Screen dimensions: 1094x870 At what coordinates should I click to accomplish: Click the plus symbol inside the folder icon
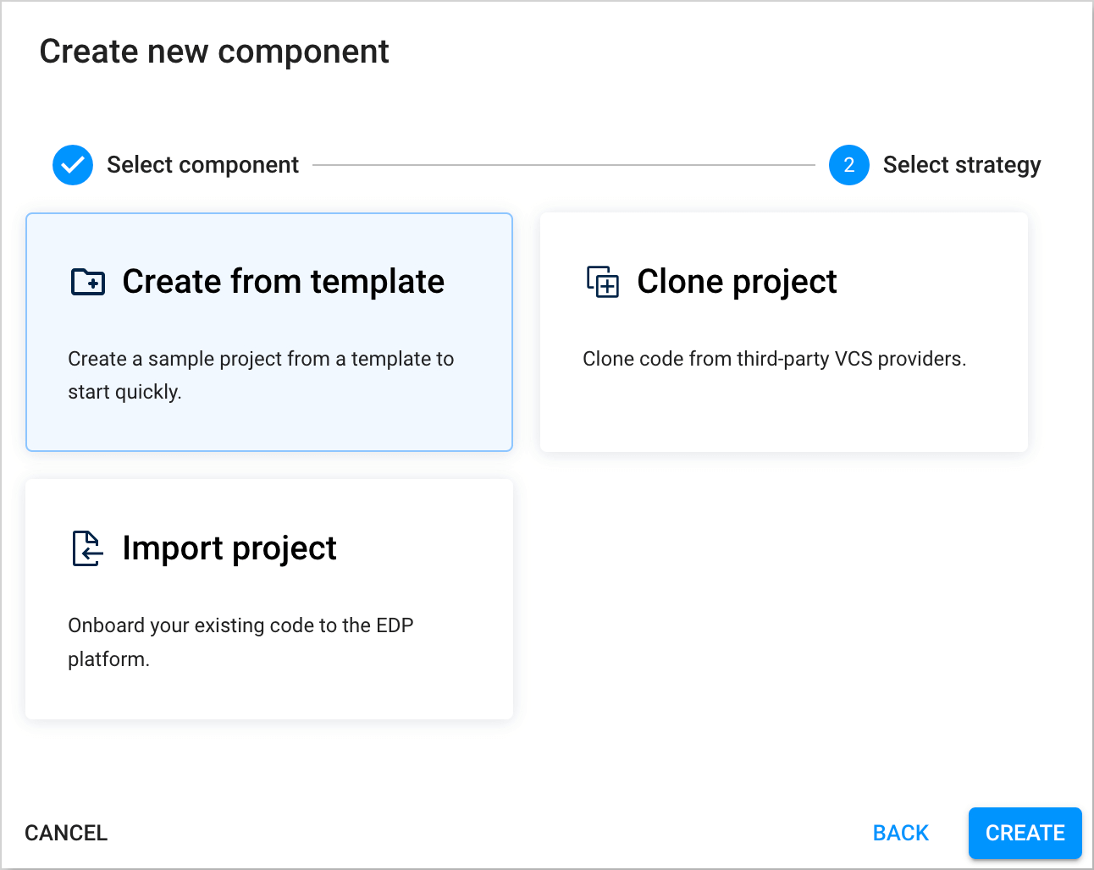pos(91,285)
